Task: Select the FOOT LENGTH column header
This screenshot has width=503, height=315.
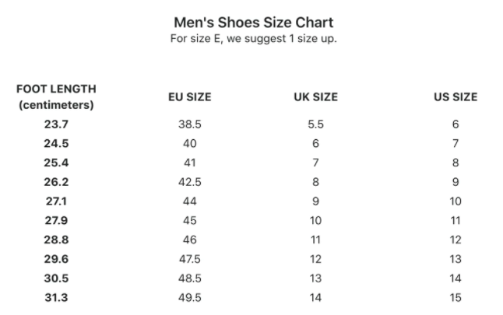Action: [x=56, y=96]
